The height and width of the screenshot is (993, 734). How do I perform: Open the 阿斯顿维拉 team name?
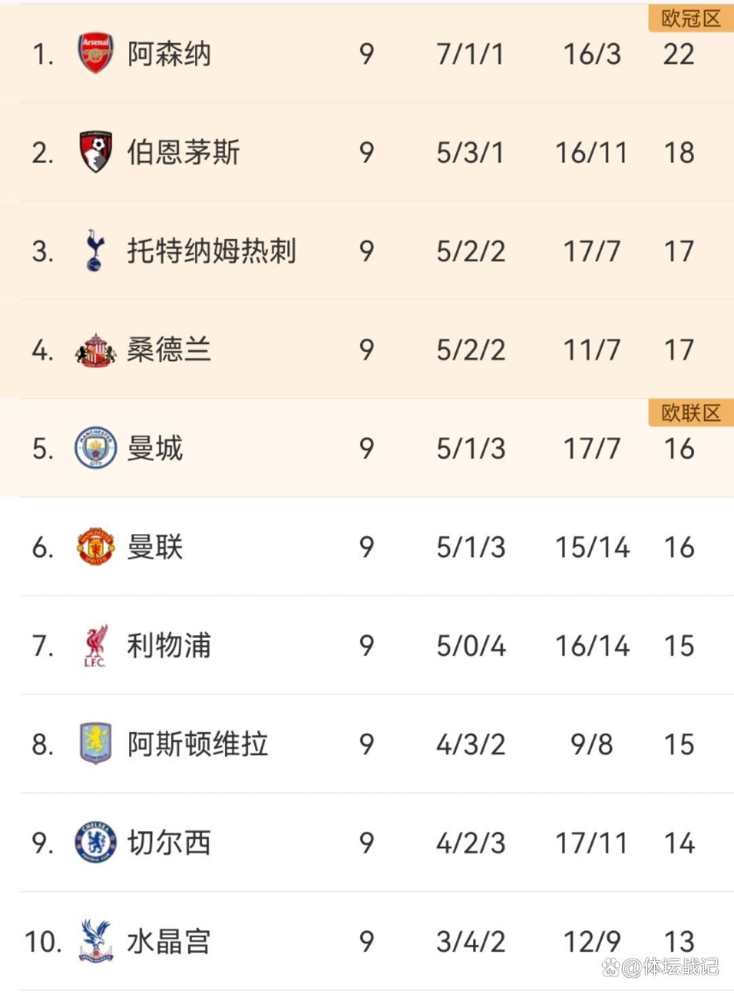pos(198,744)
